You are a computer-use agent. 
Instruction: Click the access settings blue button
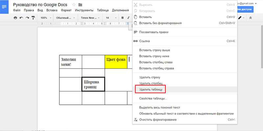(x=245, y=9)
